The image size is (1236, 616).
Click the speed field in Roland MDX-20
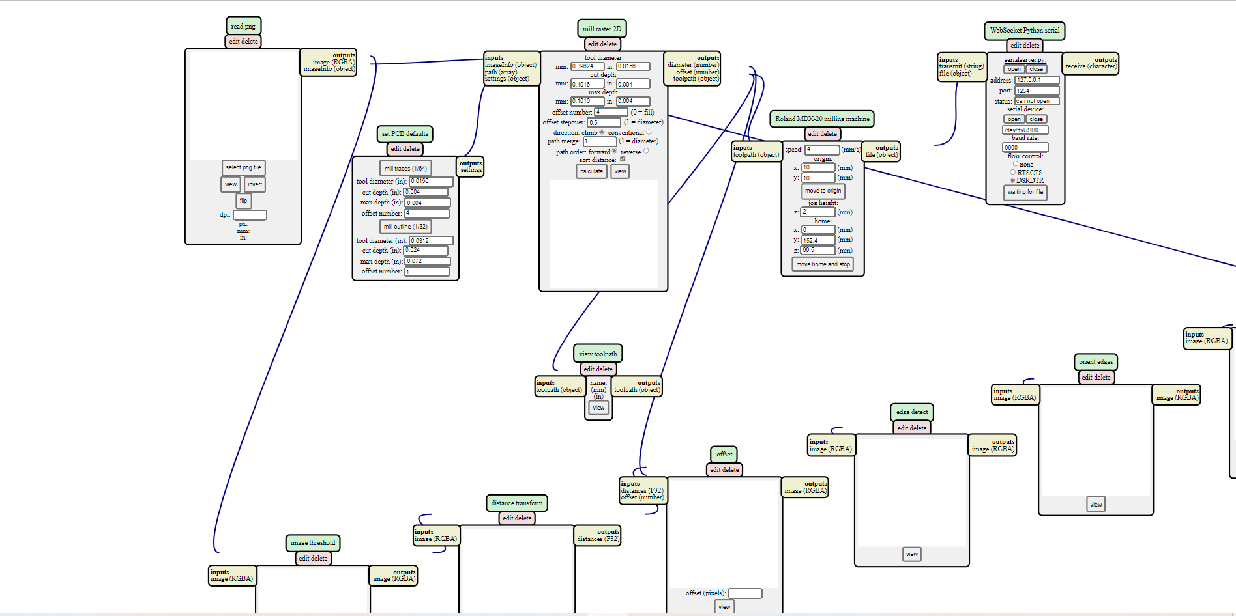click(x=822, y=150)
